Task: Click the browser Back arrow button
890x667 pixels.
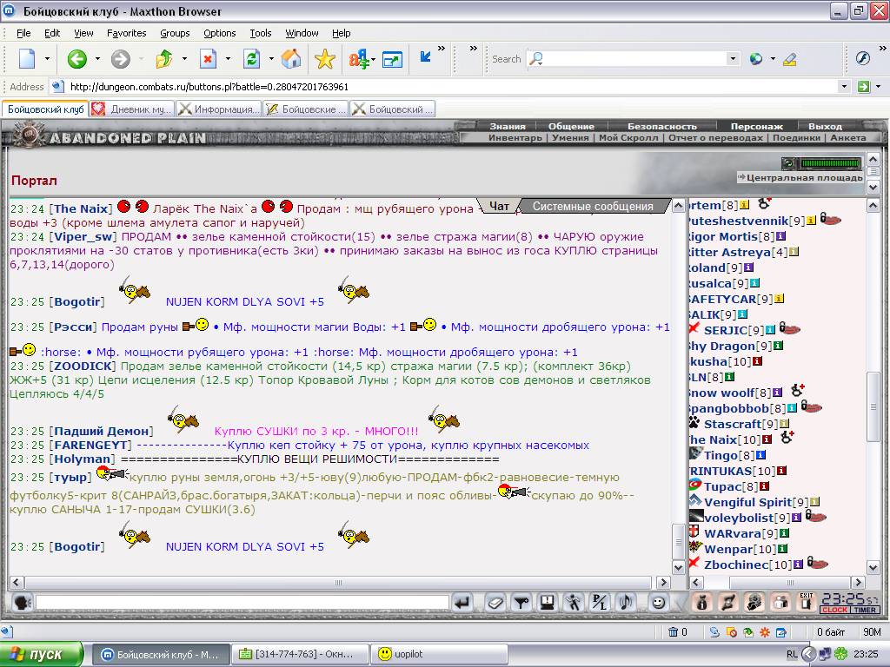Action: point(77,59)
